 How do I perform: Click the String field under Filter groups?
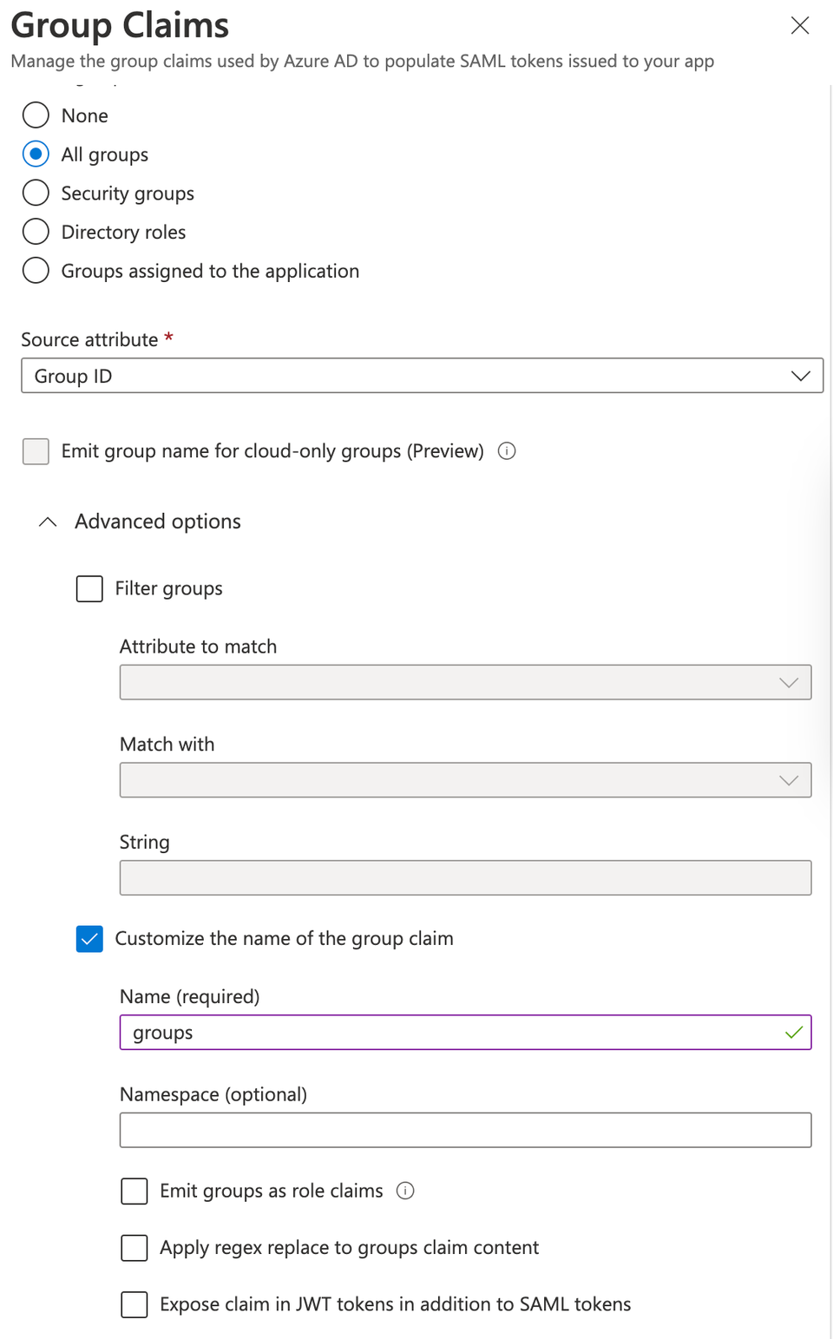pyautogui.click(x=465, y=877)
